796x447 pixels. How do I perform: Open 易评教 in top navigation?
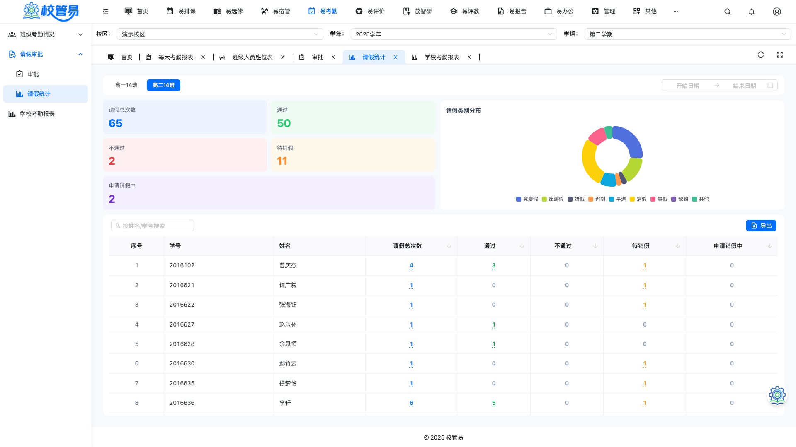465,11
